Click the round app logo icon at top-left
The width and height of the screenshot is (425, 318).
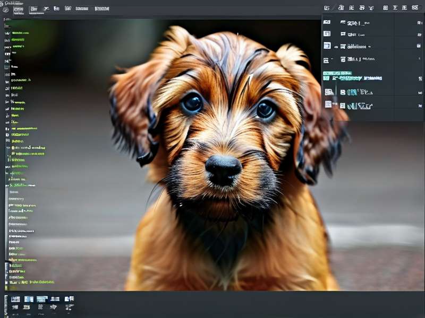point(6,10)
